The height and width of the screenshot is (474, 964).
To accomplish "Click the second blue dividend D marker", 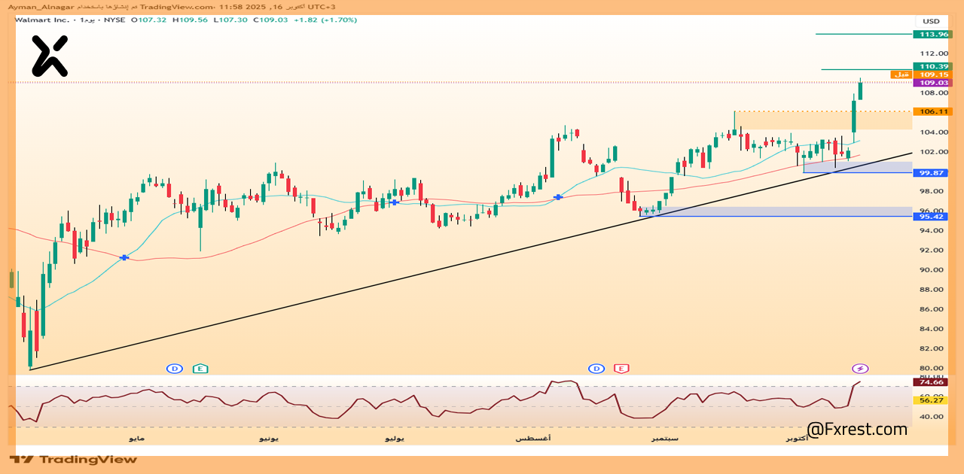I will click(x=596, y=369).
